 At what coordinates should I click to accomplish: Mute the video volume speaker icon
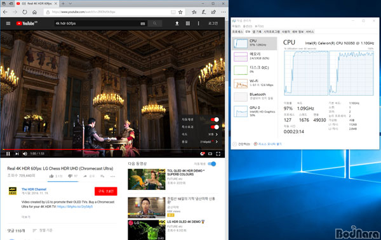[x=25, y=154]
